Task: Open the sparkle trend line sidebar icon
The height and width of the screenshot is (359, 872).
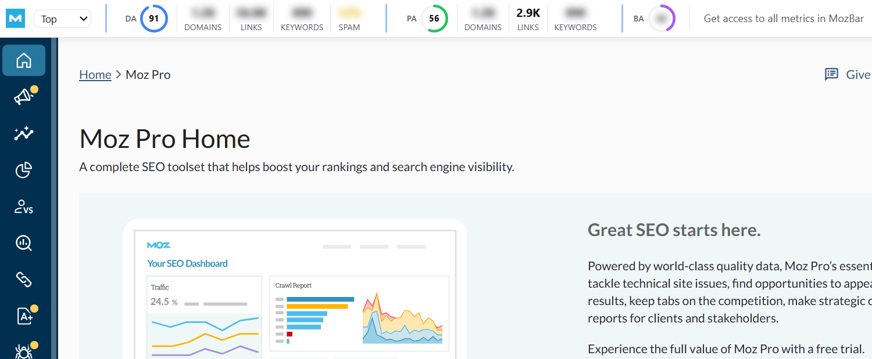Action: (24, 133)
